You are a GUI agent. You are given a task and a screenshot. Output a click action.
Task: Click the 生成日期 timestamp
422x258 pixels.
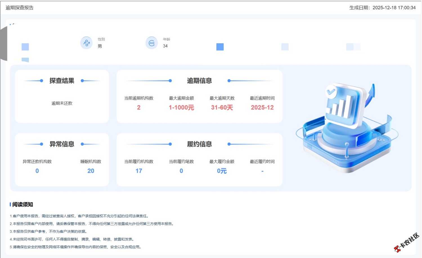coord(382,8)
